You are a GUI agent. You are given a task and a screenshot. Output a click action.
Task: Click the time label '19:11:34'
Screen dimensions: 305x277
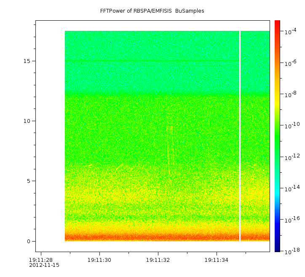click(217, 260)
